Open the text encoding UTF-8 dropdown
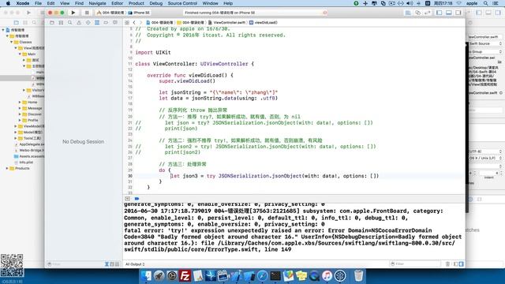The image size is (505, 284). point(485,151)
